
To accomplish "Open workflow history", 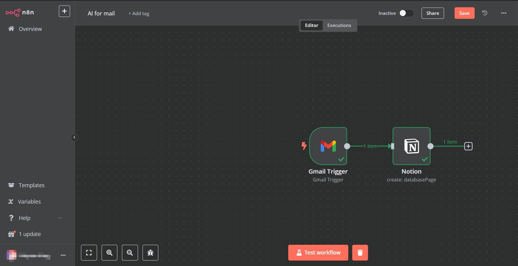I will 485,13.
